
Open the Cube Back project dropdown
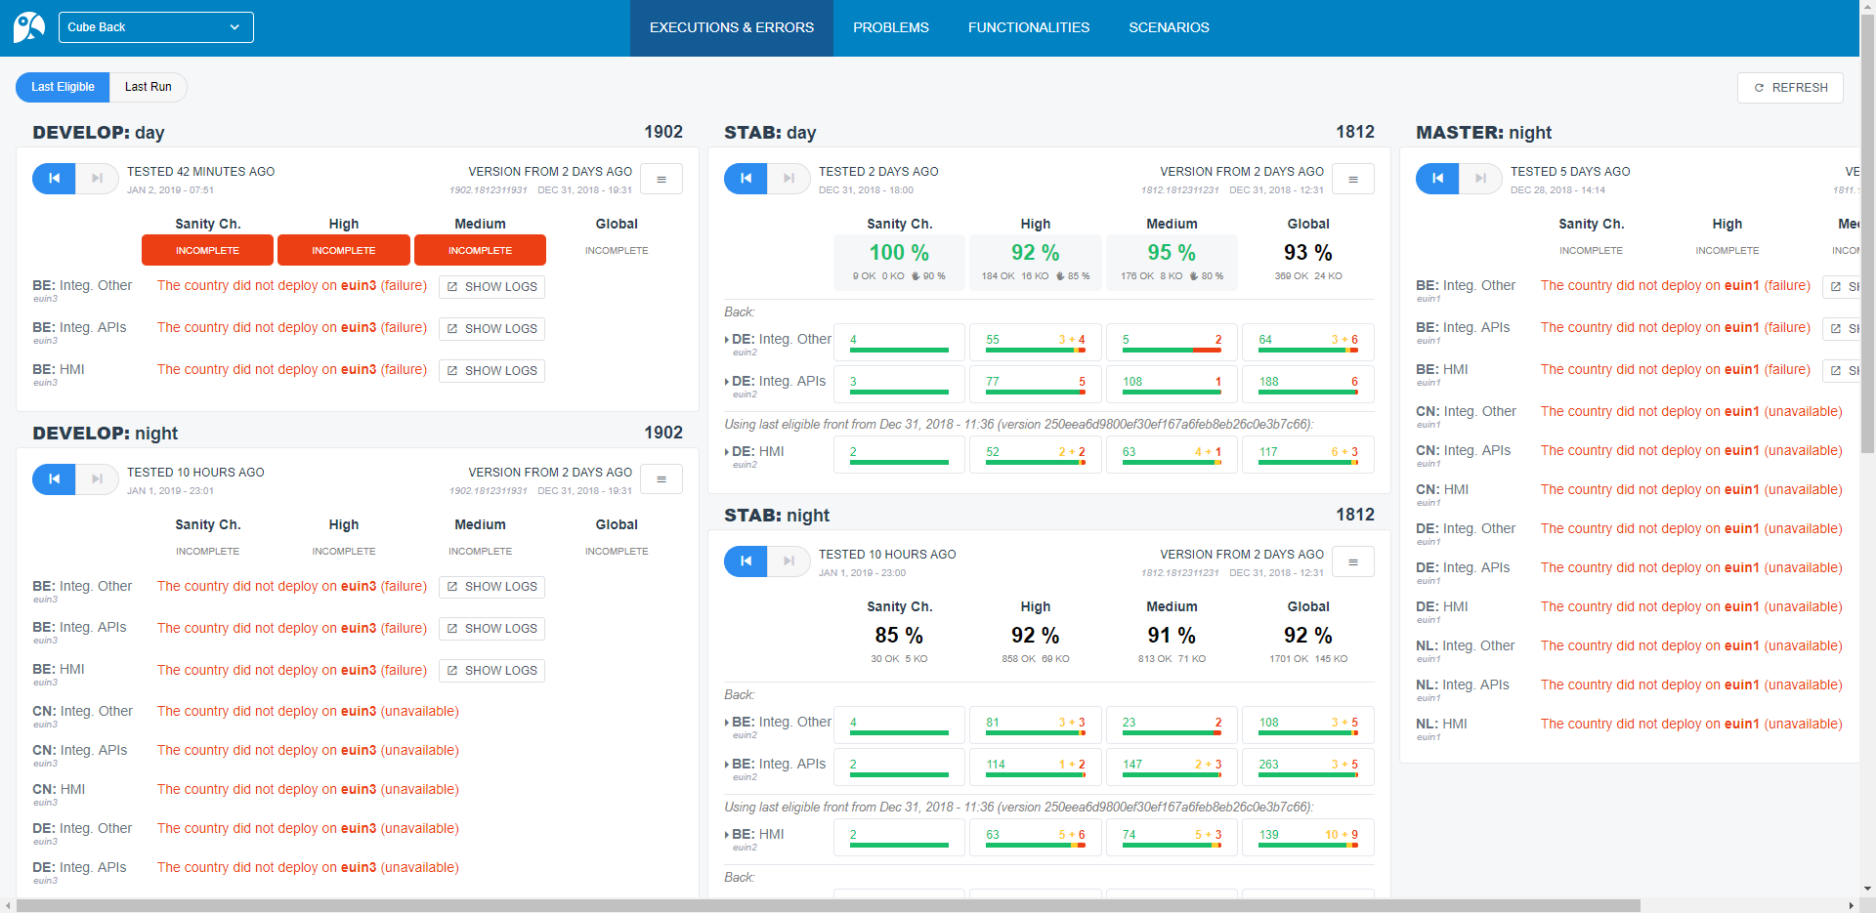(156, 27)
